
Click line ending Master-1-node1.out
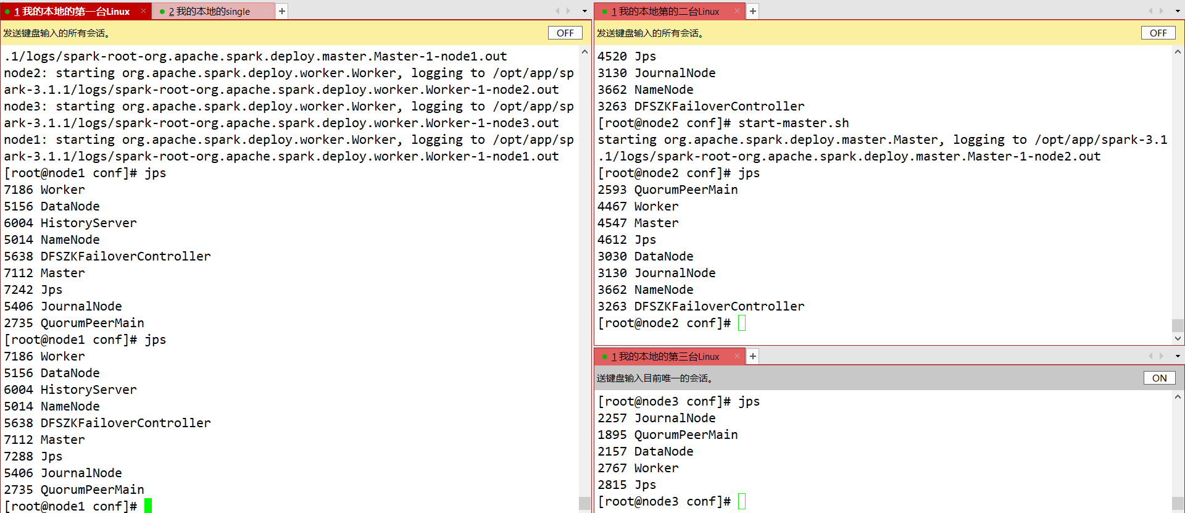click(x=256, y=56)
